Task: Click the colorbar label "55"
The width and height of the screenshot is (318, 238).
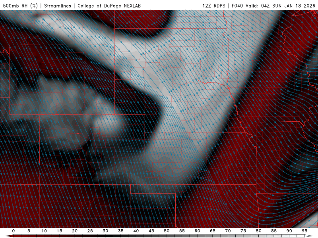Action: pos(182,231)
